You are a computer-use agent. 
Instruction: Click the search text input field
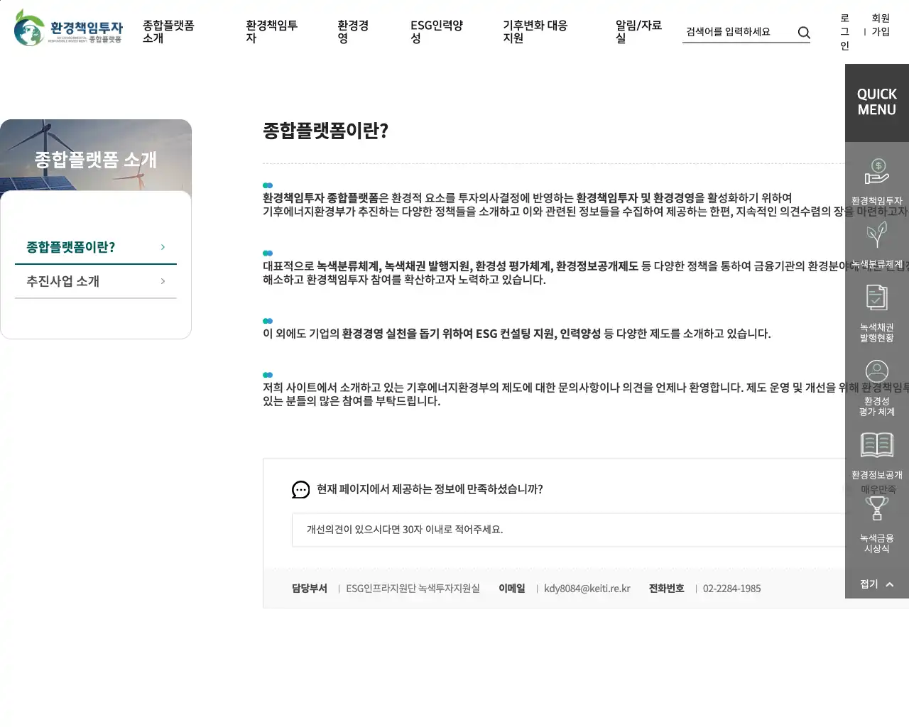pyautogui.click(x=737, y=32)
